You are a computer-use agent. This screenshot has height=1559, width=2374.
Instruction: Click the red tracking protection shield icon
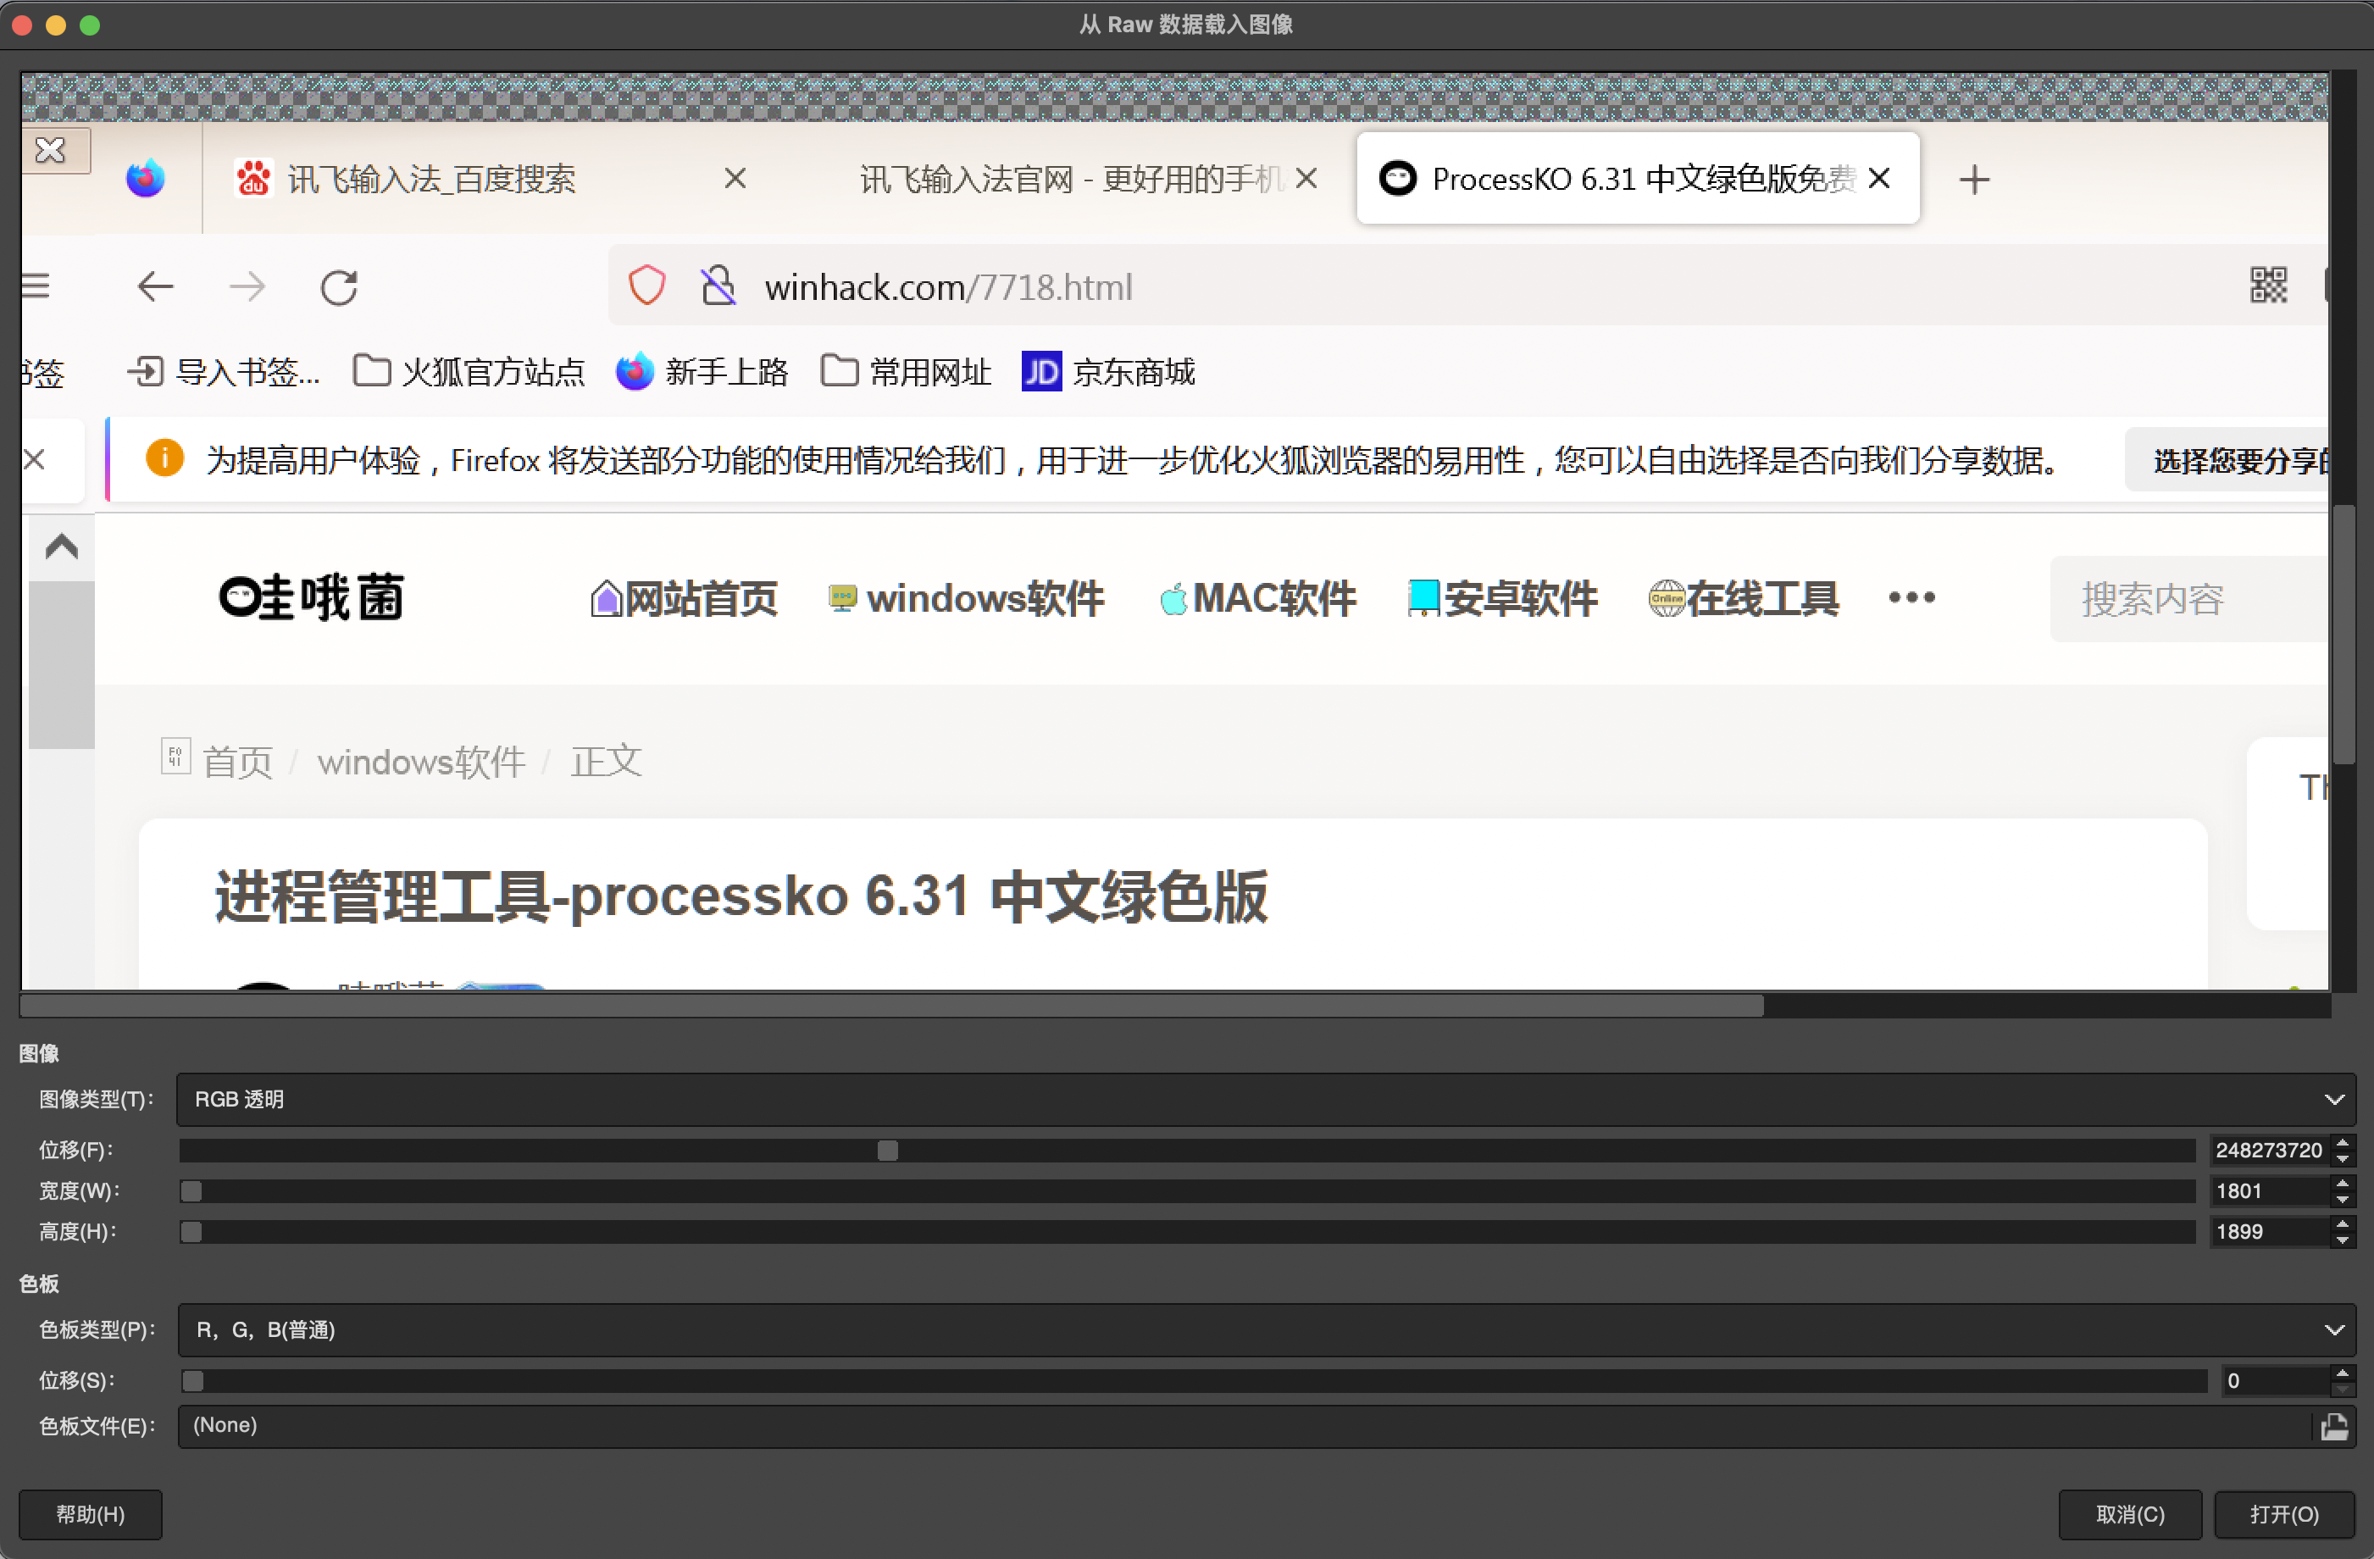646,286
